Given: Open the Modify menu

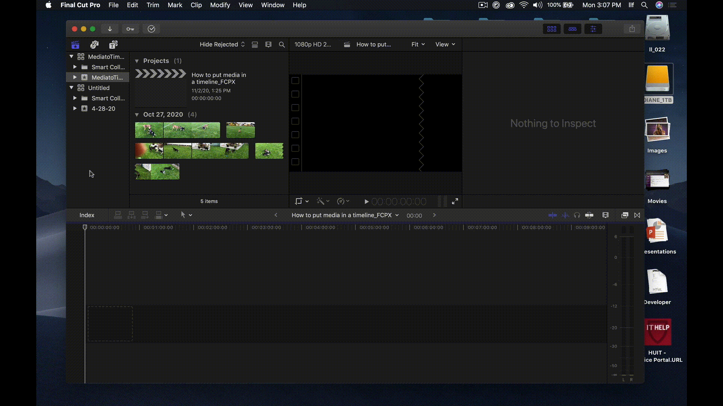Looking at the screenshot, I should coord(220,5).
